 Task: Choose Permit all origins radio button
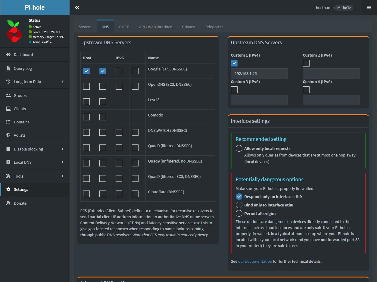coord(239,213)
